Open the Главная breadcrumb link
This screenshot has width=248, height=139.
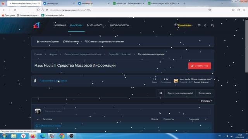38,54
